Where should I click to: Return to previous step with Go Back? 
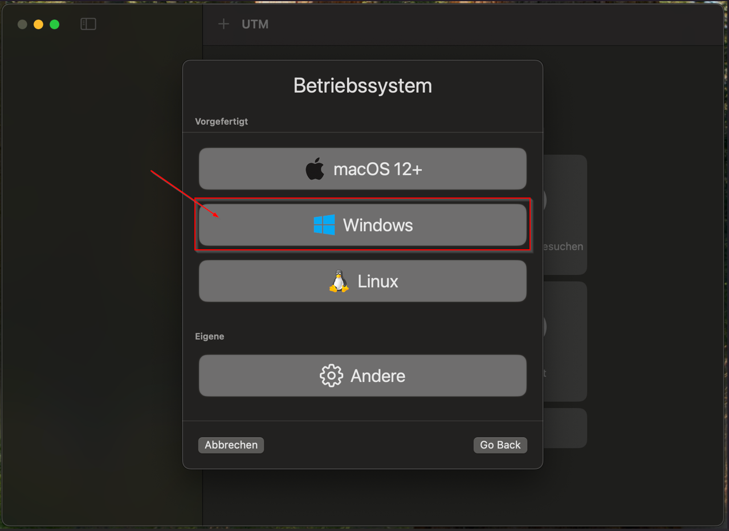coord(500,445)
